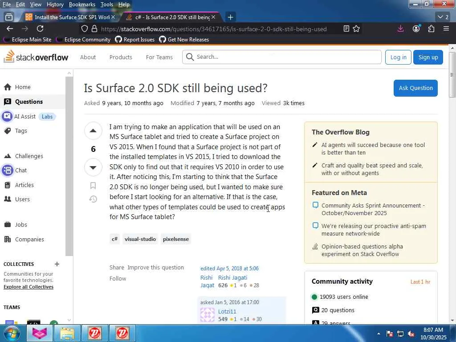Screen dimensions: 456x342
Task: Open the History menu
Action: (55, 4)
